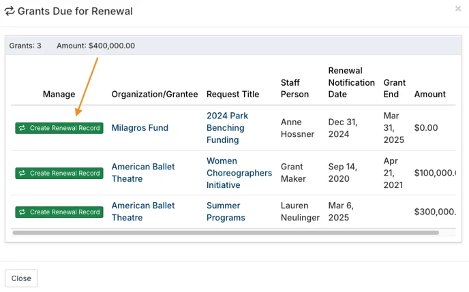Click the Close button at bottom
The width and height of the screenshot is (469, 292).
pos(21,278)
